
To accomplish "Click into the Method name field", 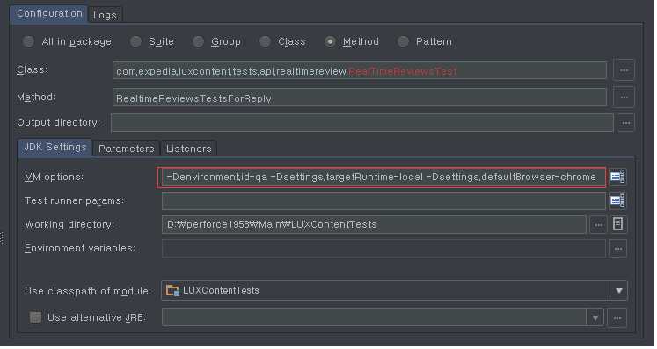I will 360,98.
